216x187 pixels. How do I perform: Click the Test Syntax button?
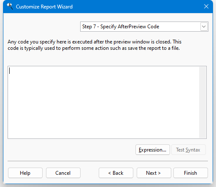pos(189,150)
